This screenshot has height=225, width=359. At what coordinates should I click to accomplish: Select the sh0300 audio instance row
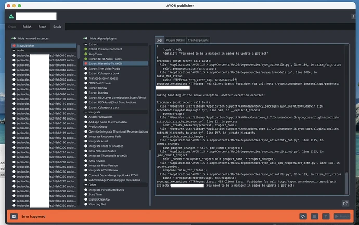pos(44,196)
